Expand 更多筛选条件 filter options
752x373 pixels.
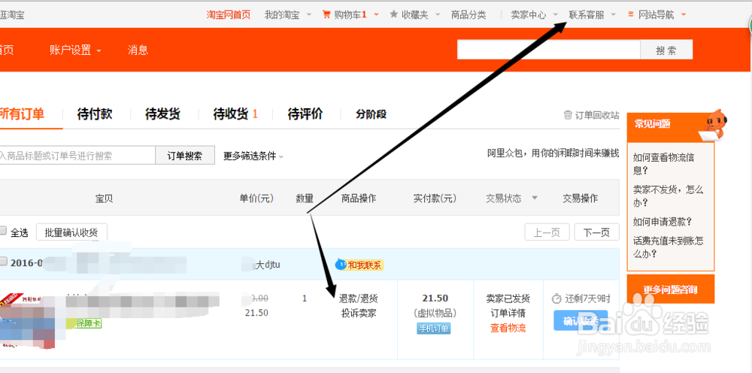(253, 156)
